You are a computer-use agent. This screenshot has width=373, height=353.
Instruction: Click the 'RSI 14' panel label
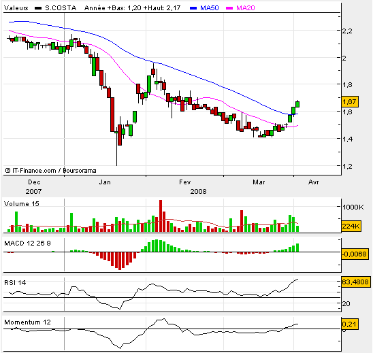(x=15, y=282)
